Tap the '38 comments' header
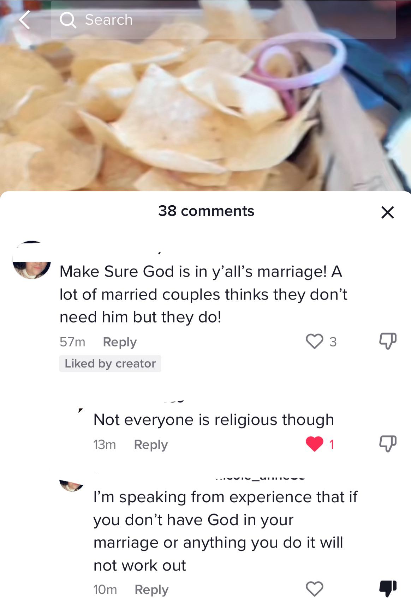 206,211
